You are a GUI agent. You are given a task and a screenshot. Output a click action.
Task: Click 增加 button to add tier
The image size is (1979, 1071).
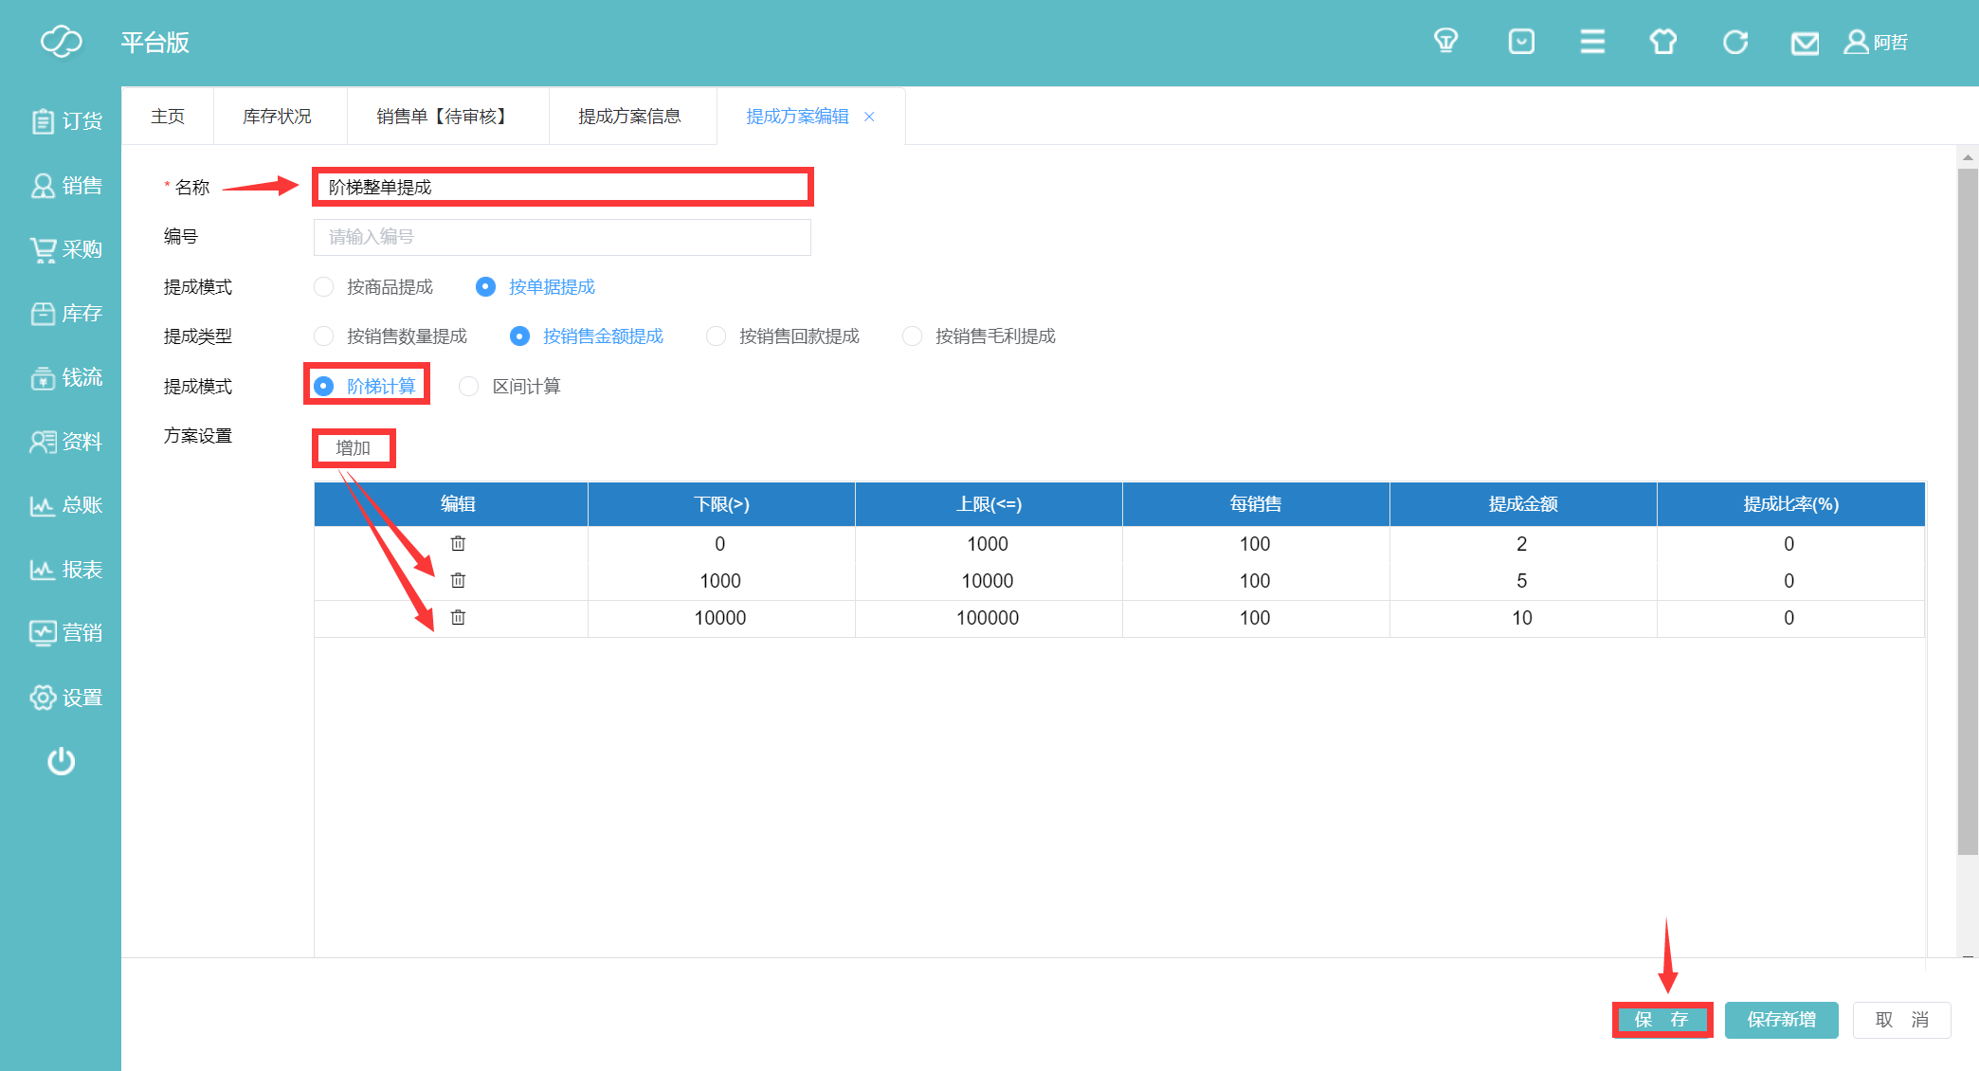pos(353,447)
